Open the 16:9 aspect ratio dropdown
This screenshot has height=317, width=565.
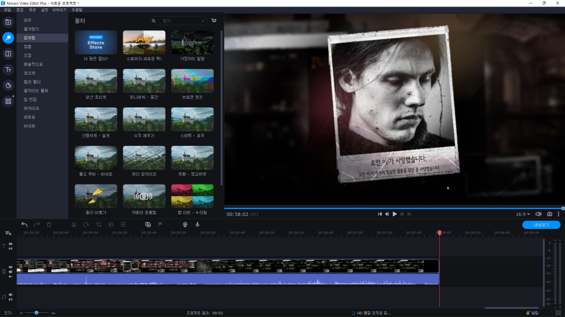click(522, 214)
